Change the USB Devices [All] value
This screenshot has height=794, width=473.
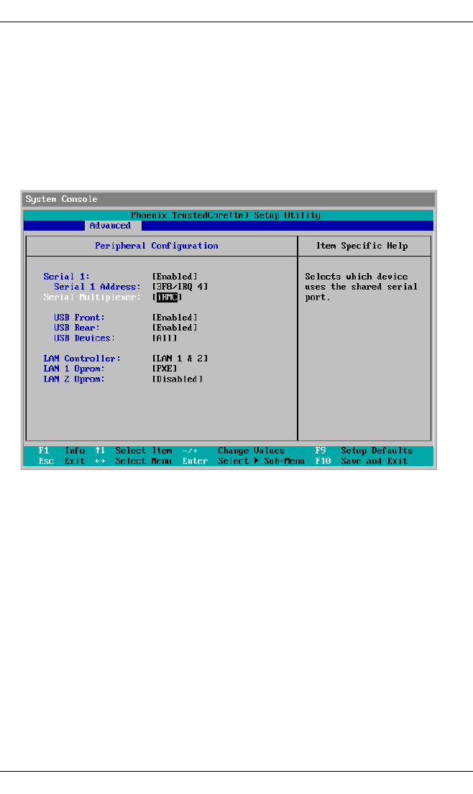coord(165,338)
